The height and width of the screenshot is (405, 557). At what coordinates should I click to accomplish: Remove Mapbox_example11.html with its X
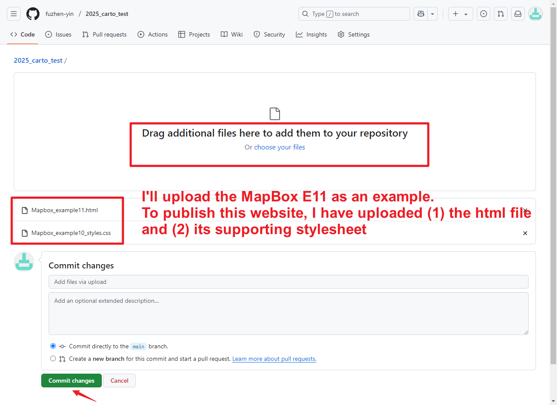[525, 210]
